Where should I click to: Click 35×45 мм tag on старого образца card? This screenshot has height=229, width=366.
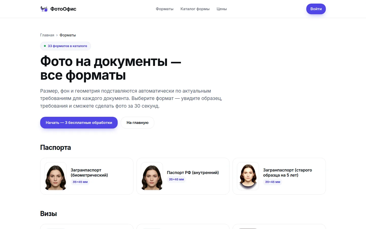point(272,182)
